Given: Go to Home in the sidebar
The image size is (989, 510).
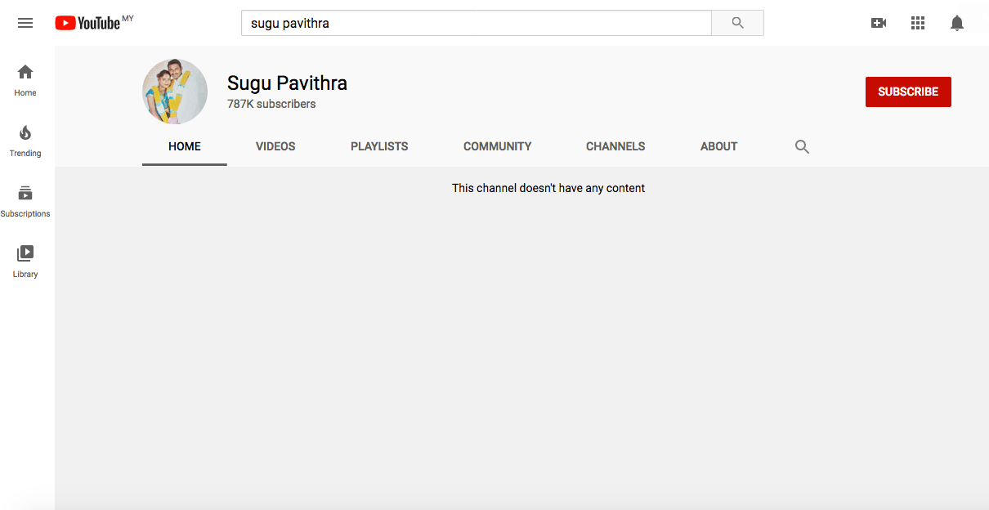Looking at the screenshot, I should 25,80.
